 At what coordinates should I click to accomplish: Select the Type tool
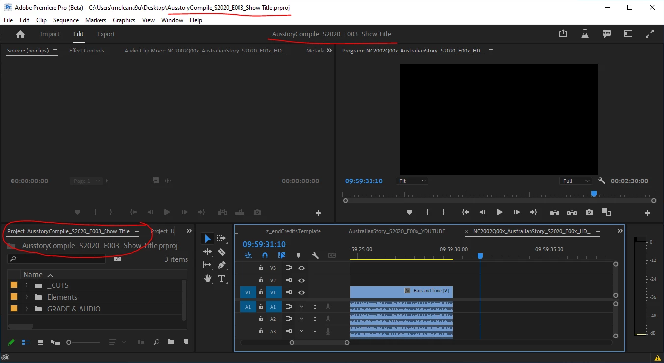click(x=221, y=278)
